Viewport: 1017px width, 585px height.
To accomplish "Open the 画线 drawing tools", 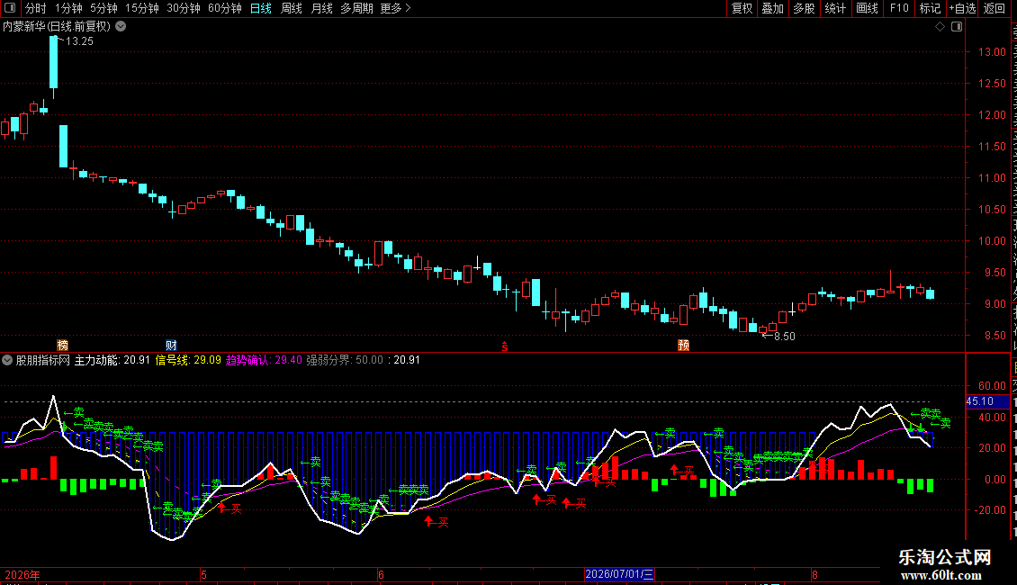I will (x=867, y=8).
